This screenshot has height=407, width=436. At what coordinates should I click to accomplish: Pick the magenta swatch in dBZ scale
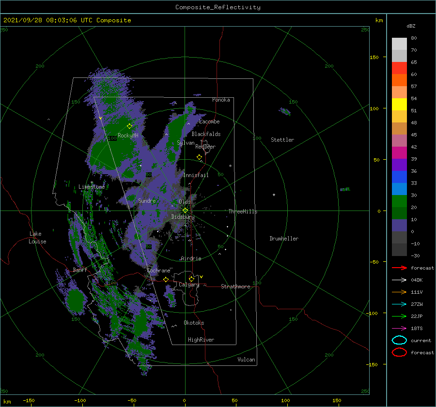[399, 152]
